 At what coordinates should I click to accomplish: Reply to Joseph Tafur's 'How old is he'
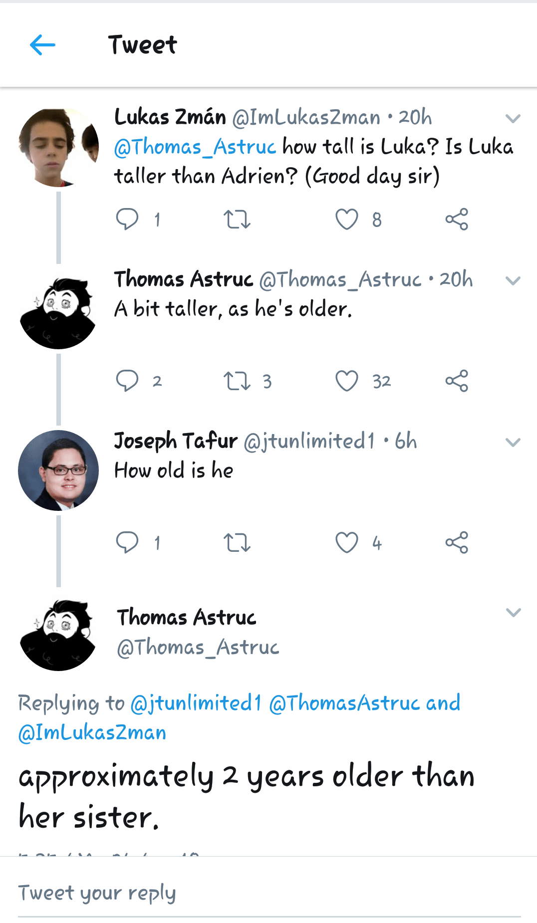(127, 542)
